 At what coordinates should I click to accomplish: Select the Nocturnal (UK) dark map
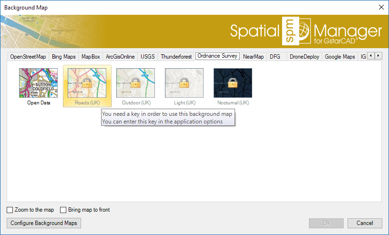pyautogui.click(x=233, y=83)
